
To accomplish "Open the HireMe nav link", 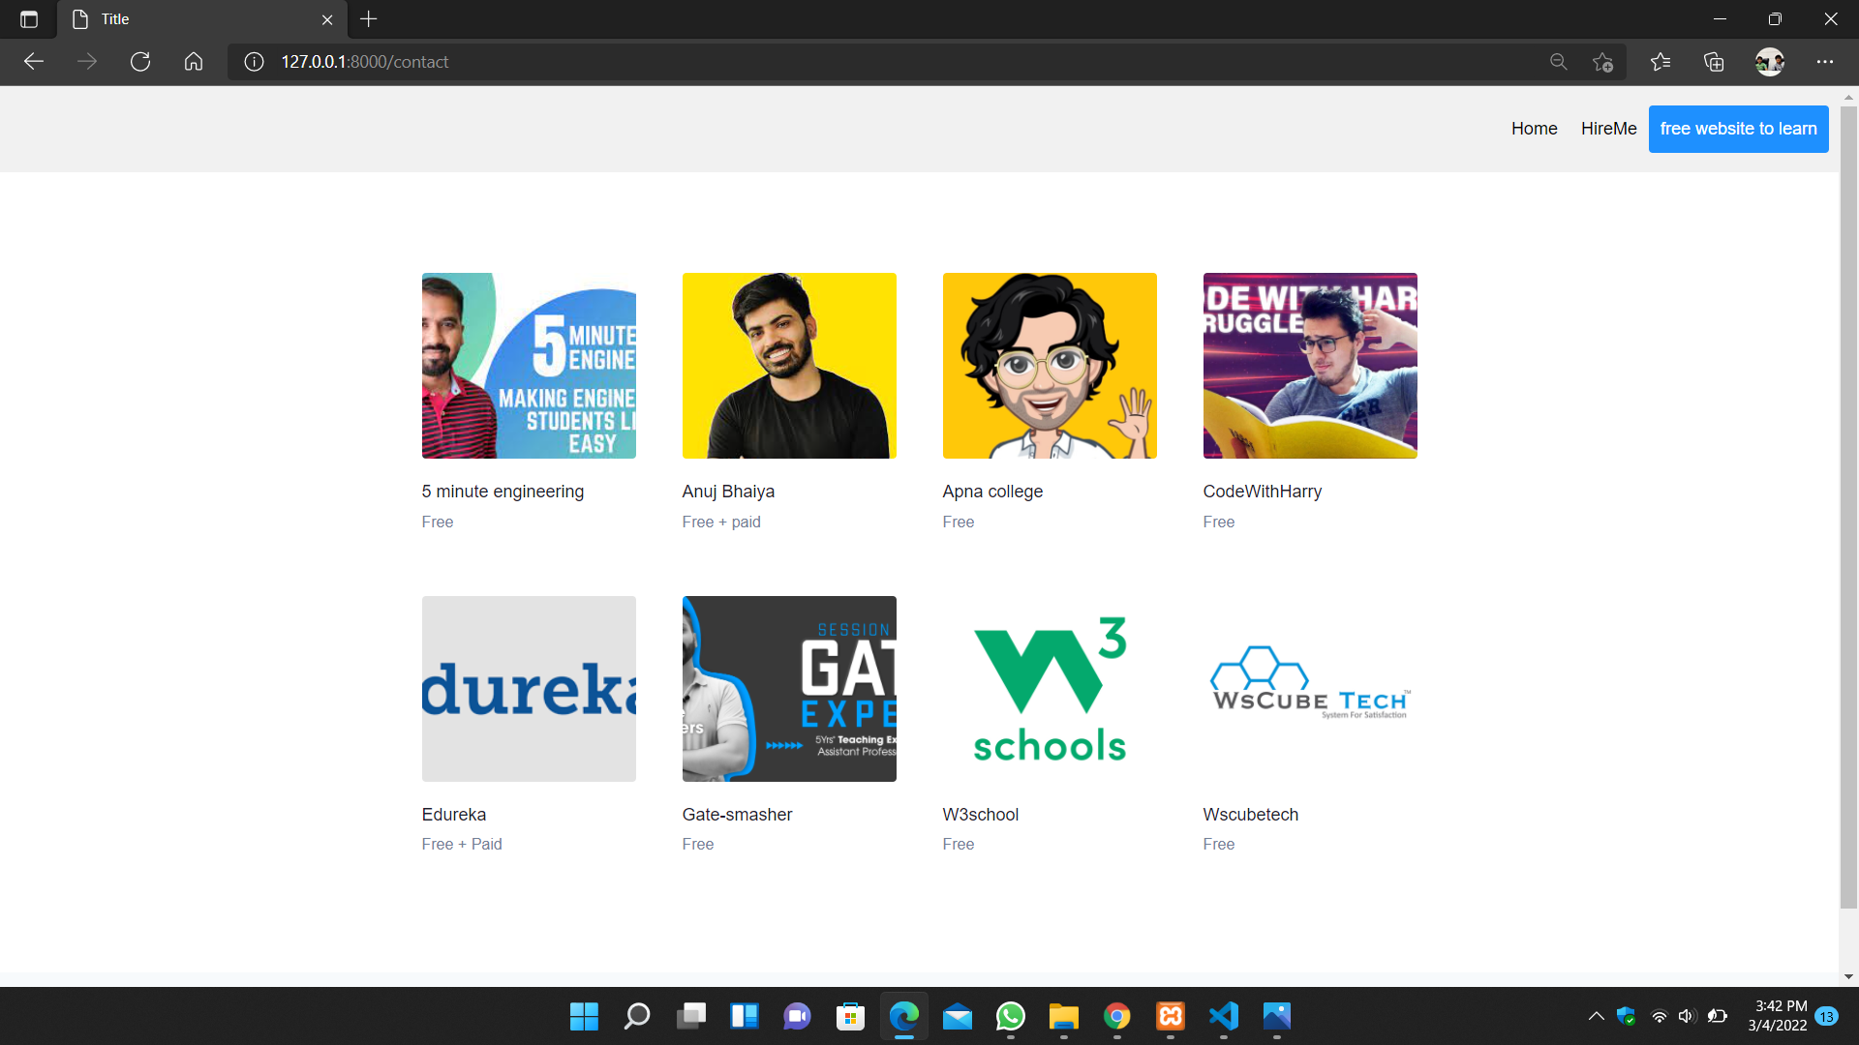I will point(1608,129).
